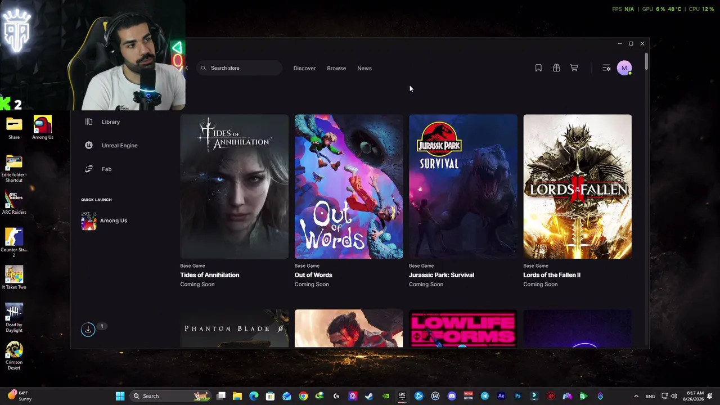Open the gift redeem icon
720x405 pixels.
pos(556,68)
